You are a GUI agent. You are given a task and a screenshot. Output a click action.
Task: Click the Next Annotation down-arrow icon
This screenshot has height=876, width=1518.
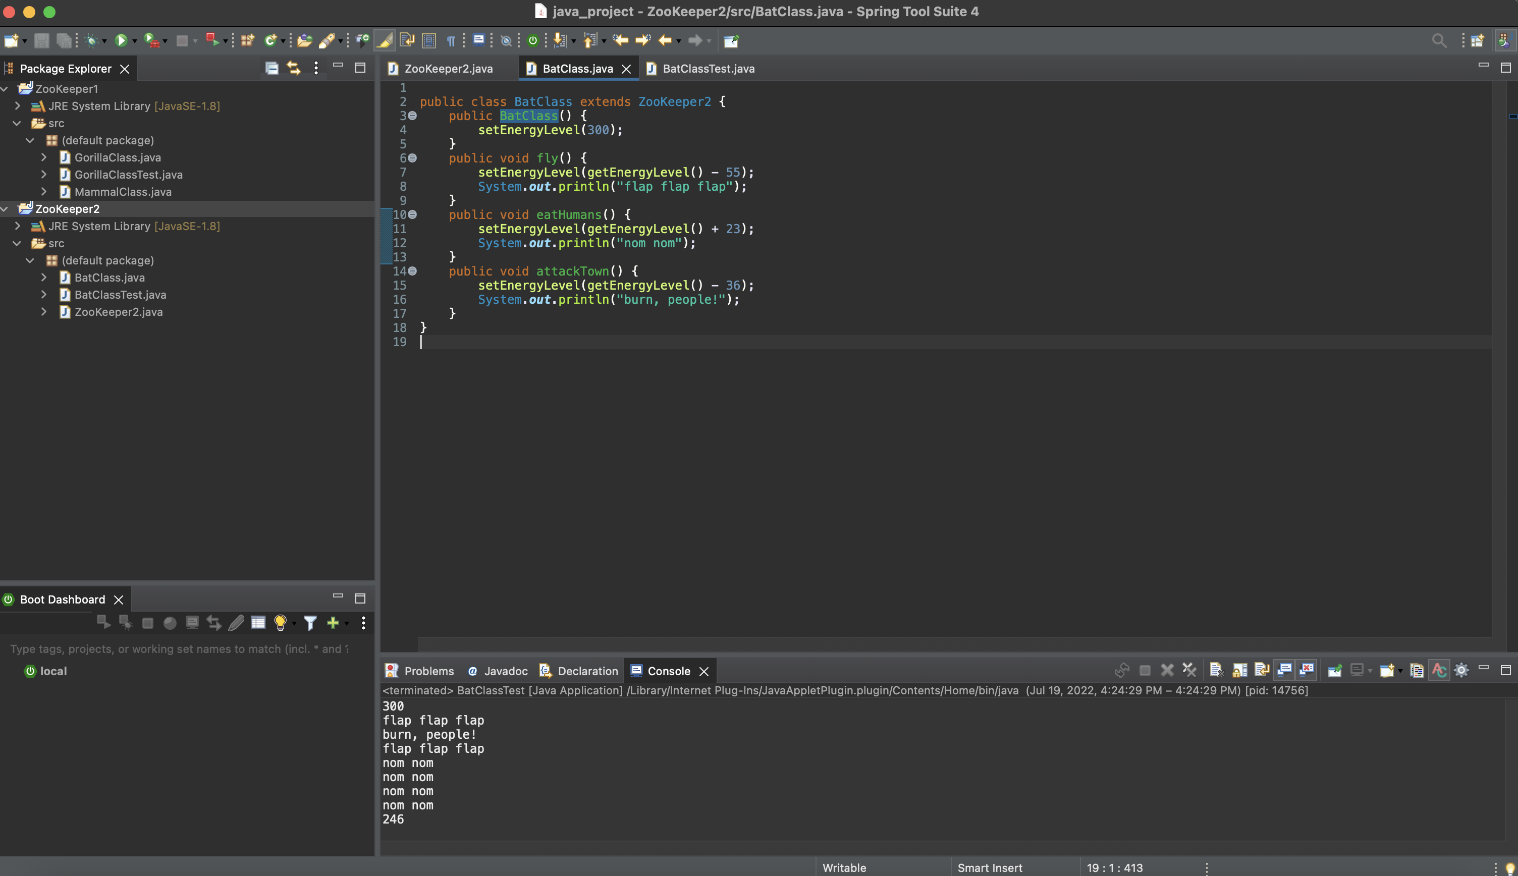coord(560,41)
